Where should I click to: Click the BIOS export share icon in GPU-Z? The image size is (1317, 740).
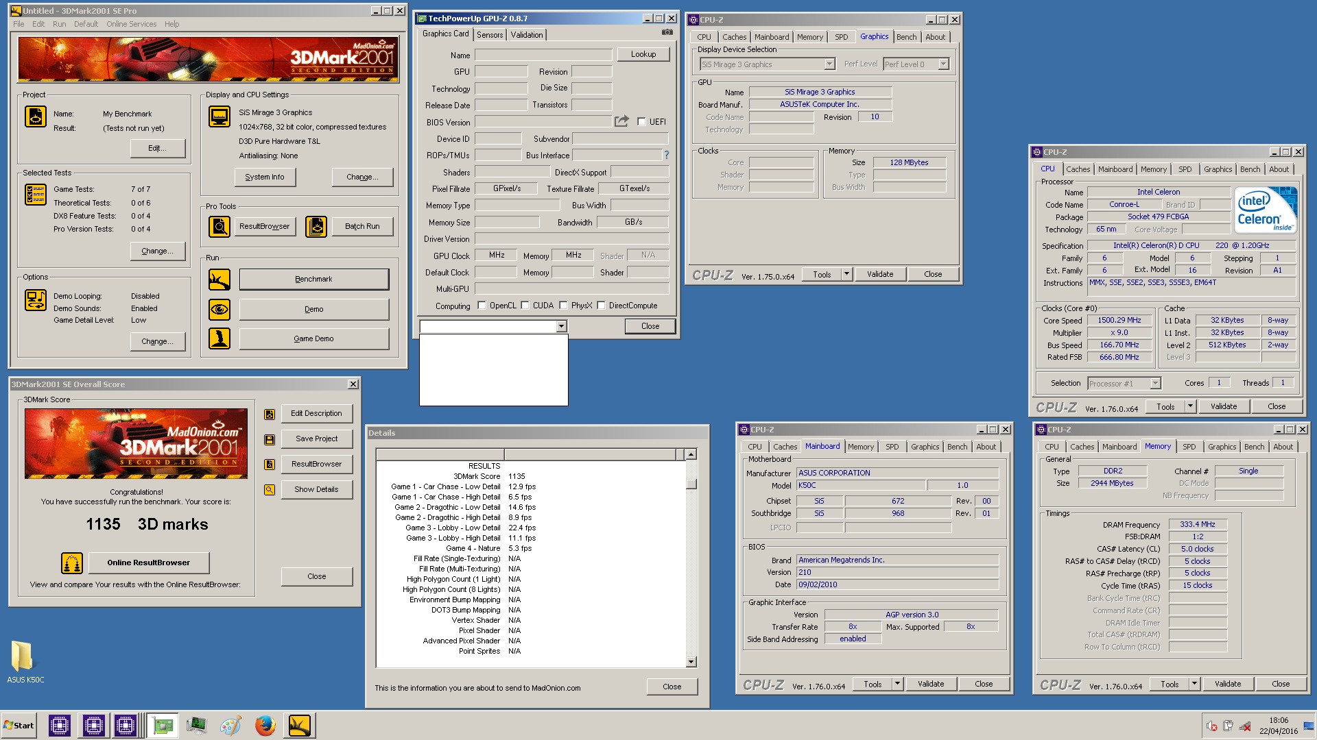(621, 121)
